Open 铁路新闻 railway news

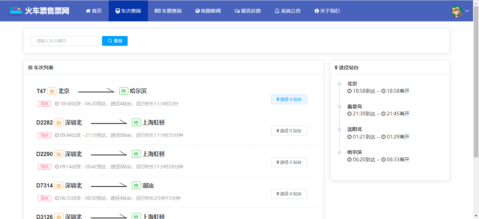208,11
